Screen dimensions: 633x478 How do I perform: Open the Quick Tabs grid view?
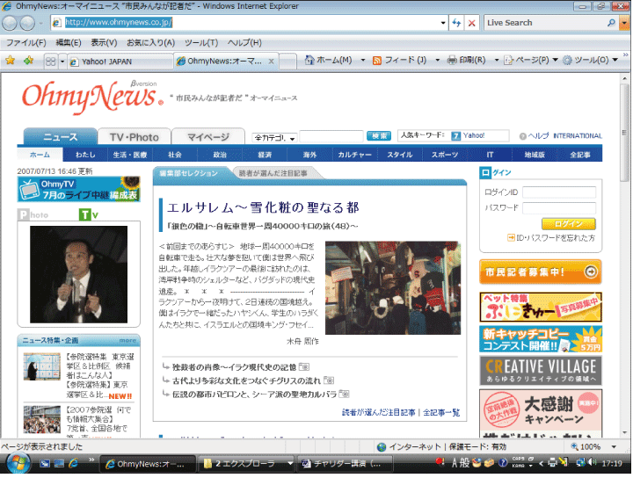pyautogui.click(x=51, y=61)
